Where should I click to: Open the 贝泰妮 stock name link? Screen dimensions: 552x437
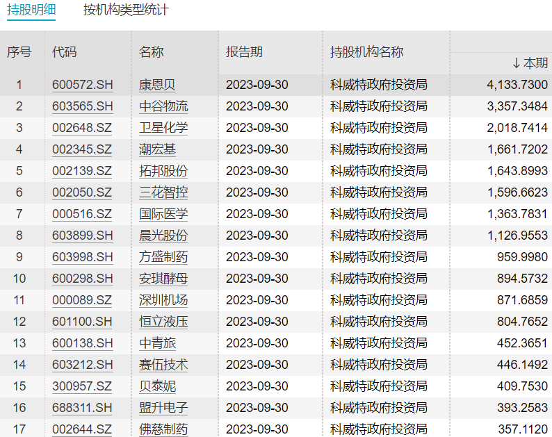pos(157,386)
